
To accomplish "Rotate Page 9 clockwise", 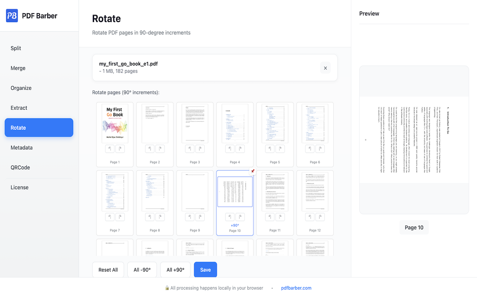I will point(200,217).
